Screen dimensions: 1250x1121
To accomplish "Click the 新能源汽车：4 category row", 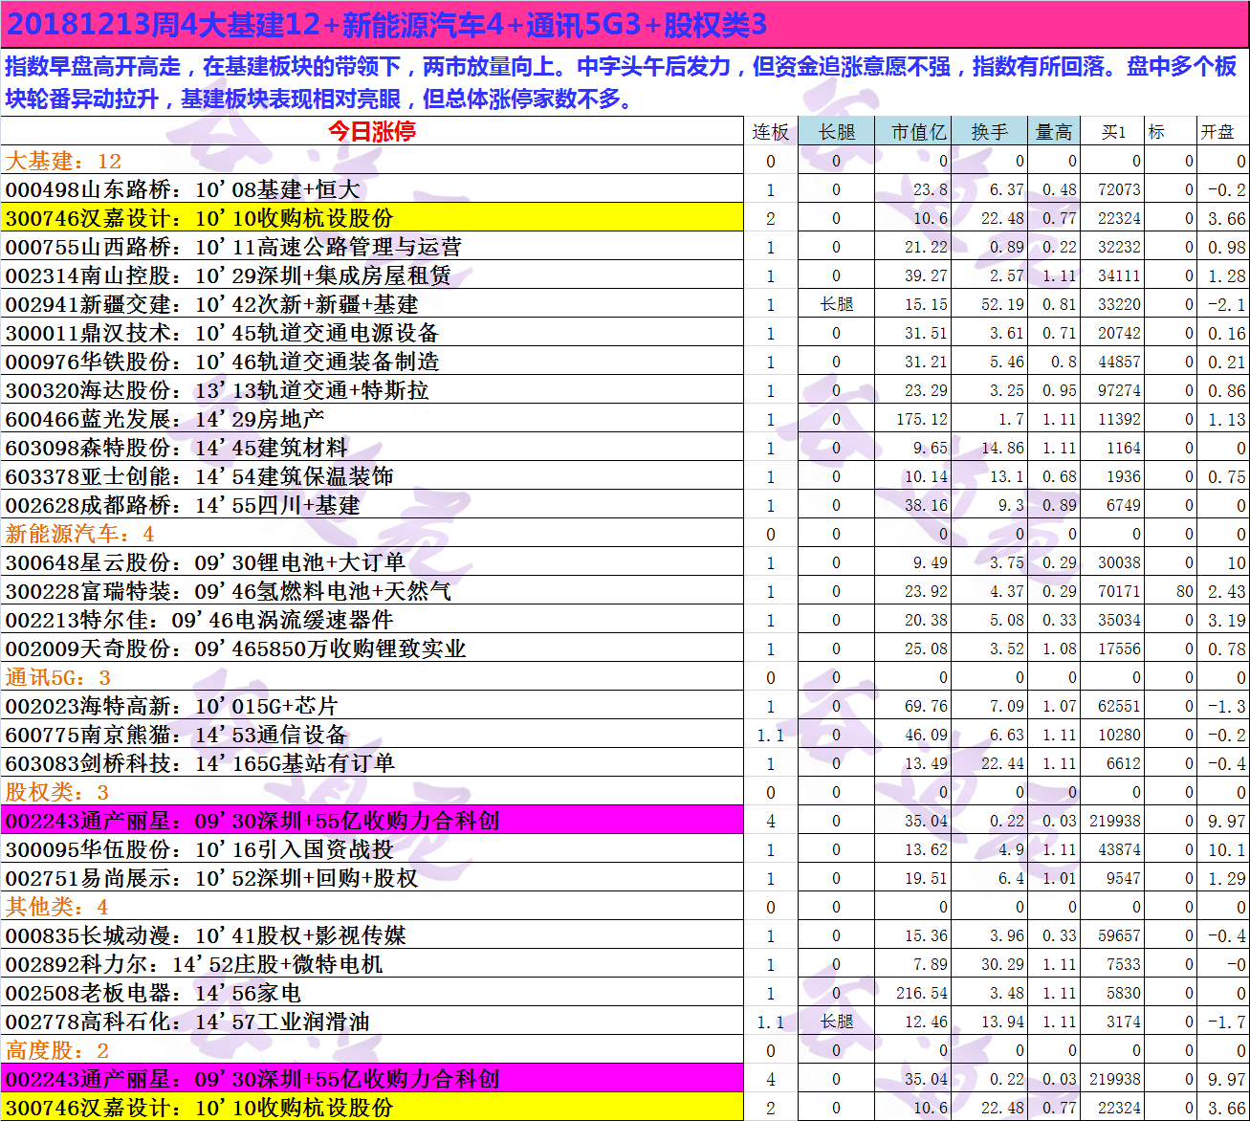I will click(372, 533).
